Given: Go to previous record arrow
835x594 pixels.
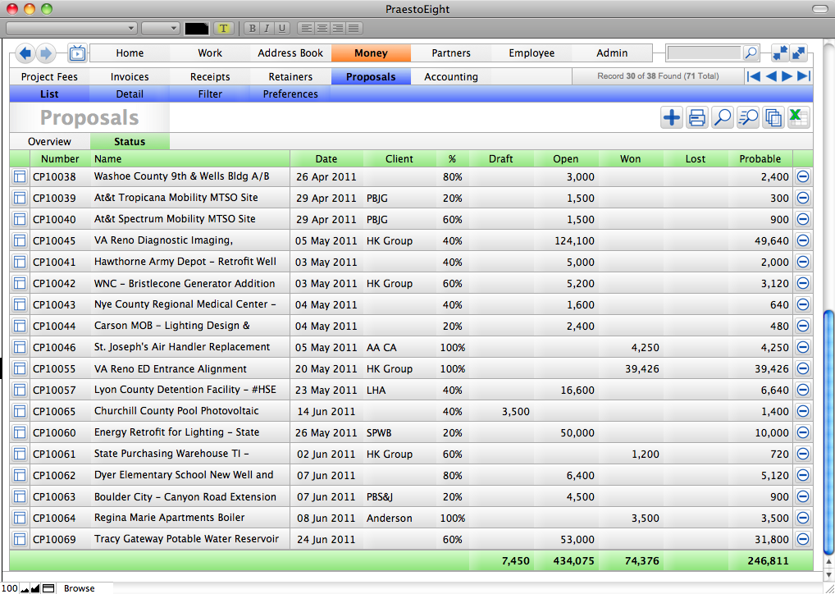Looking at the screenshot, I should (770, 76).
